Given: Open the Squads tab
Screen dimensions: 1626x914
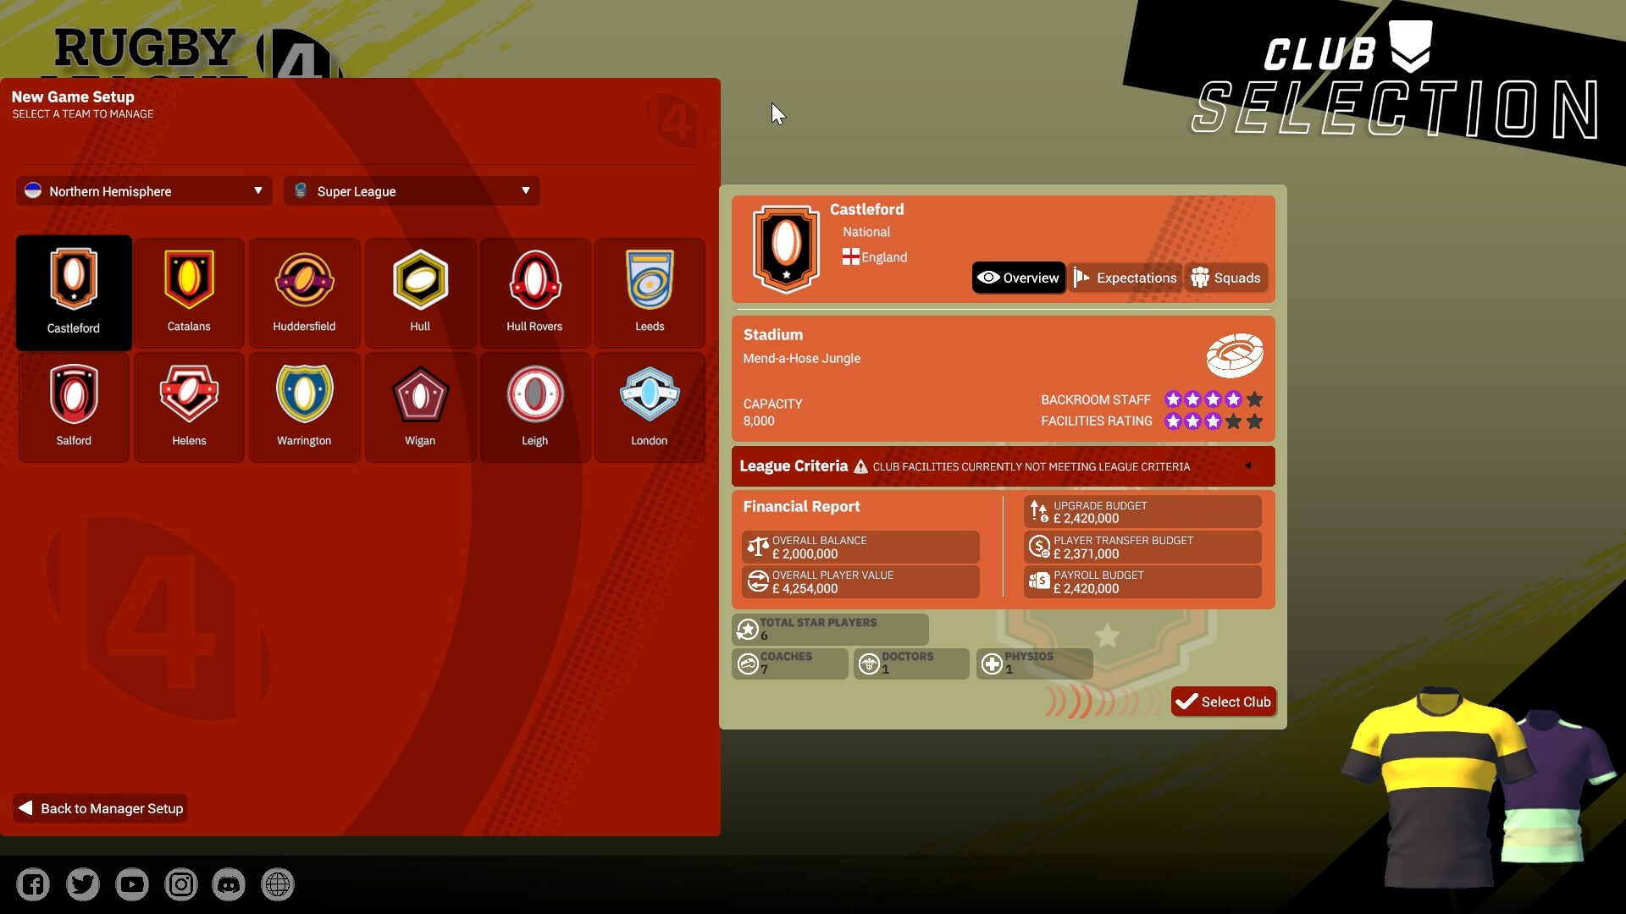Looking at the screenshot, I should click(x=1225, y=277).
